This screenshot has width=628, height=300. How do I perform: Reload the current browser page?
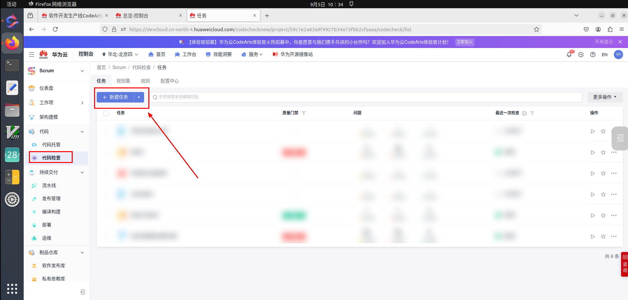click(x=55, y=29)
